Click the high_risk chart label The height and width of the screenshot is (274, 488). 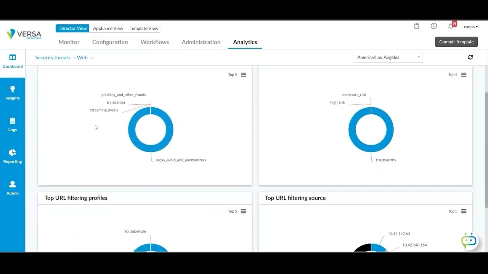(338, 102)
